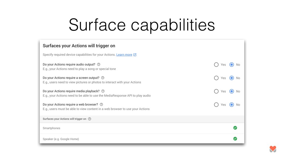Open the Learn more link
The image size is (284, 160).
click(124, 55)
